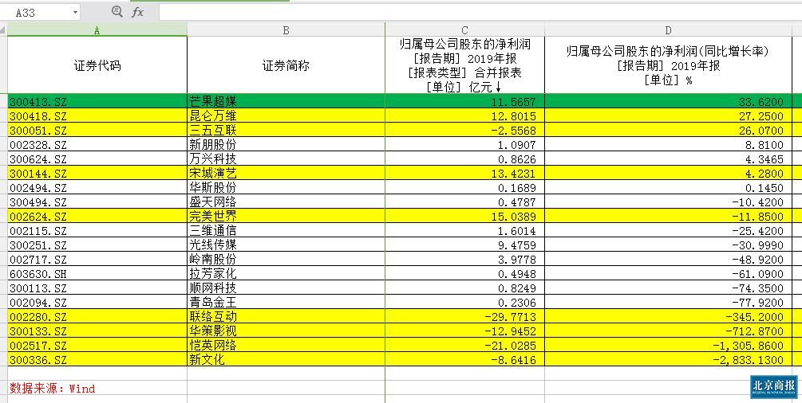Click growth rate value 8.8100
This screenshot has width=802, height=403.
click(668, 144)
